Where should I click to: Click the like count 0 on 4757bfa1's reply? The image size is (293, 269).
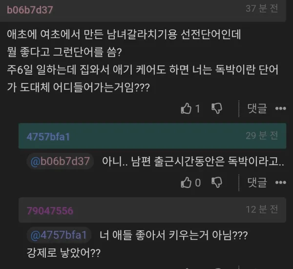pyautogui.click(x=198, y=183)
